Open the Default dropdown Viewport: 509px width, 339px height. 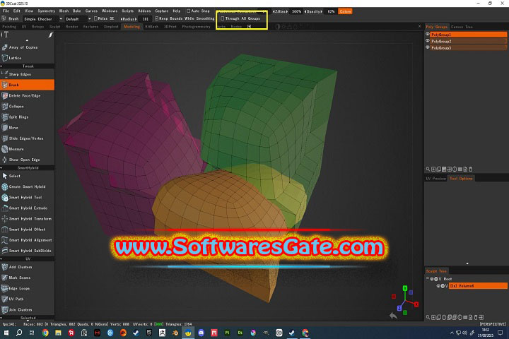pos(78,19)
